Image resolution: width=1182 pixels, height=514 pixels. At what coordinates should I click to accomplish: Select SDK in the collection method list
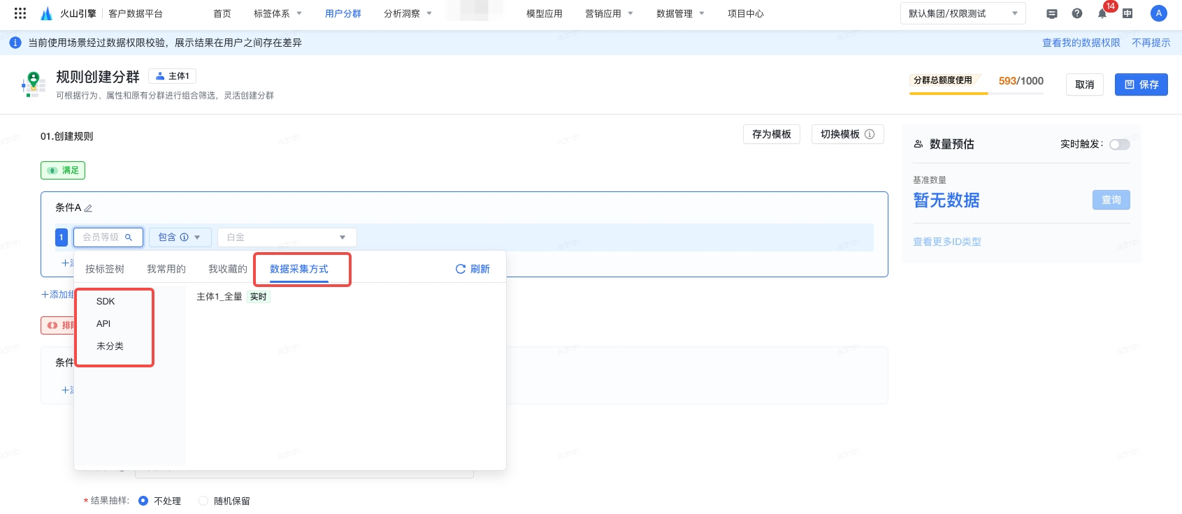(106, 302)
